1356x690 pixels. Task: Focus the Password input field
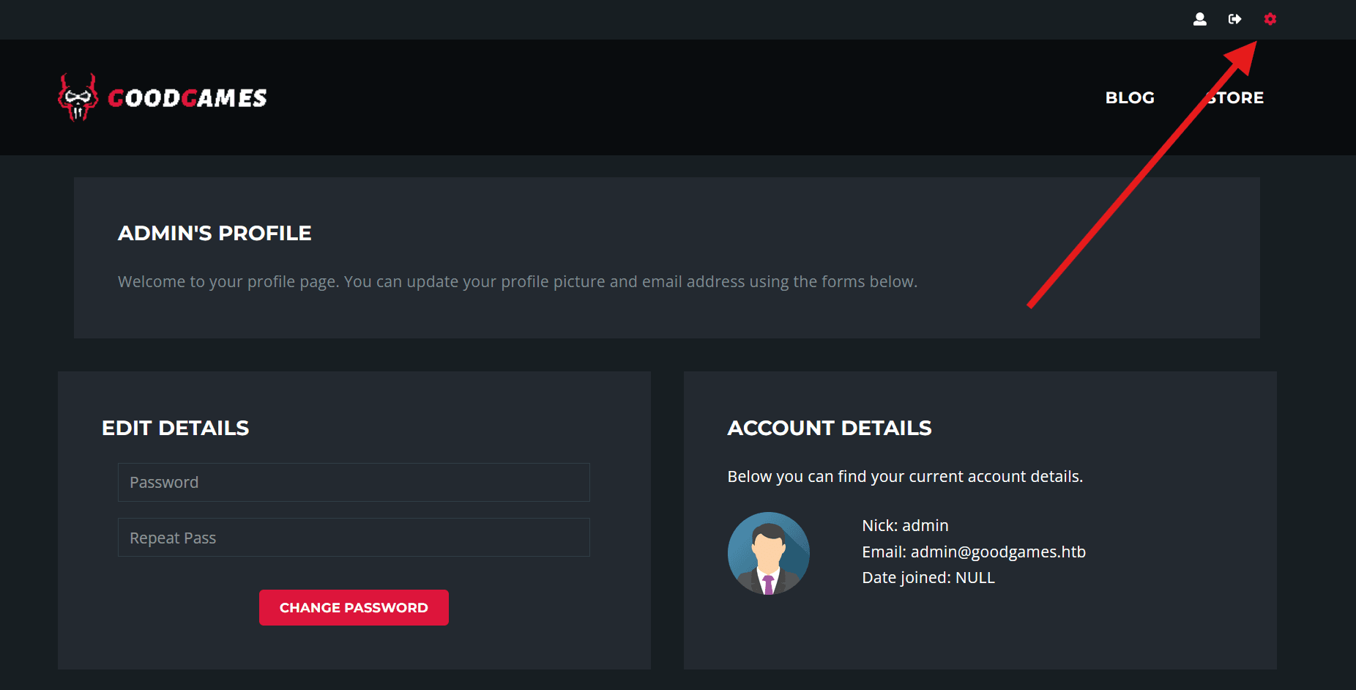click(x=354, y=482)
